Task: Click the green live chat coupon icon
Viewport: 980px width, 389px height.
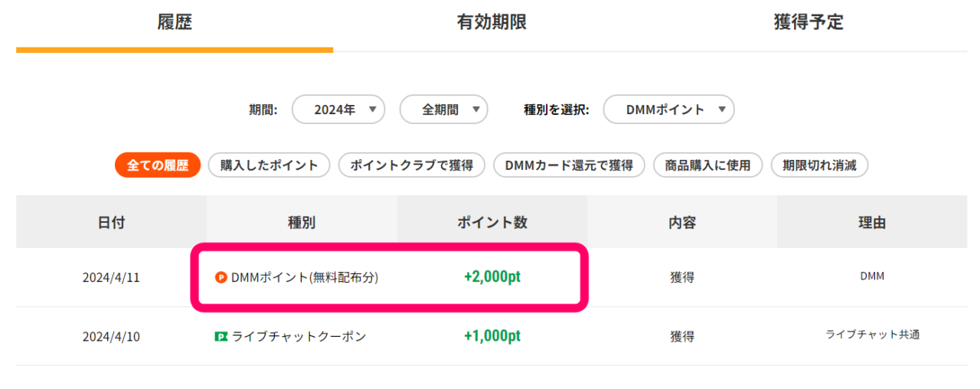Action: pyautogui.click(x=221, y=336)
